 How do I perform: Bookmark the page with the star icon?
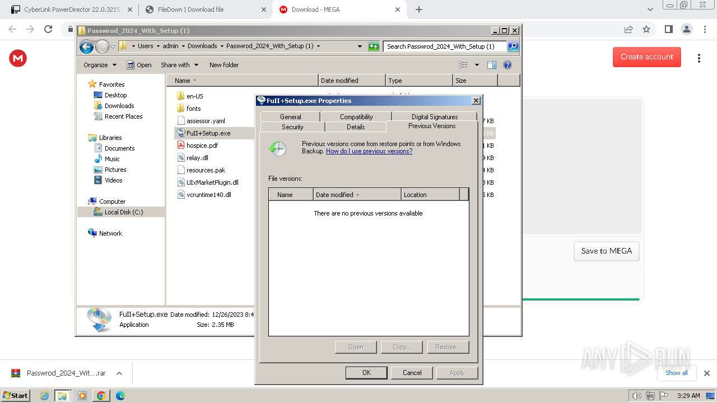click(646, 29)
